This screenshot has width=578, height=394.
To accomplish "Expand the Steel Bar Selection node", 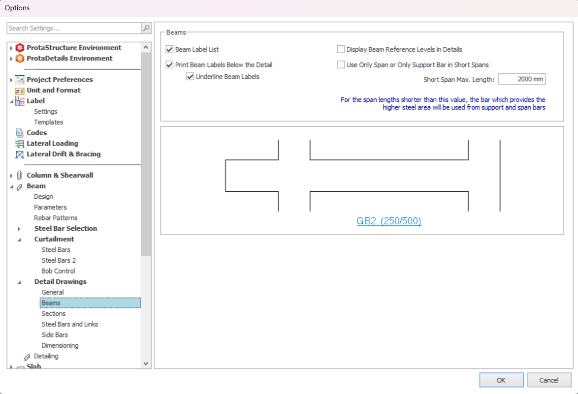I will click(x=19, y=229).
